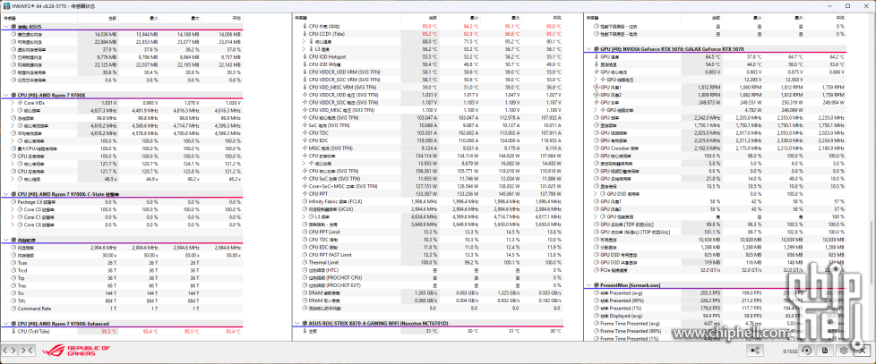Click the collapse-columns left arrow button
Image resolution: width=876 pixels, height=364 pixels.
coord(6,351)
